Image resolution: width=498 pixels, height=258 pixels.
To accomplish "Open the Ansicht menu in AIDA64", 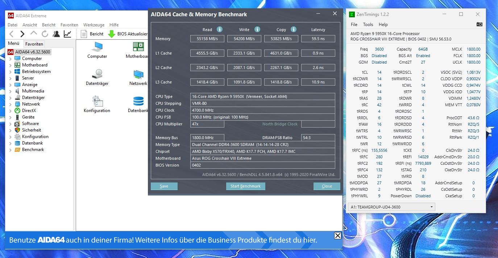I will pos(30,25).
